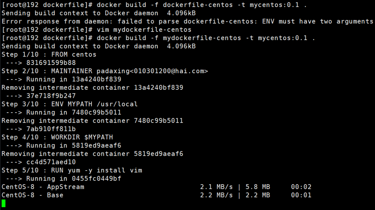
Task: Click the ENV must have two arguments error
Action: coord(317,21)
